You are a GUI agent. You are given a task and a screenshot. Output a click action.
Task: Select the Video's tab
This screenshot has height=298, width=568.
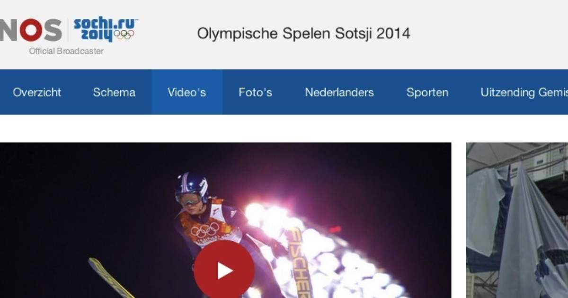tap(186, 92)
